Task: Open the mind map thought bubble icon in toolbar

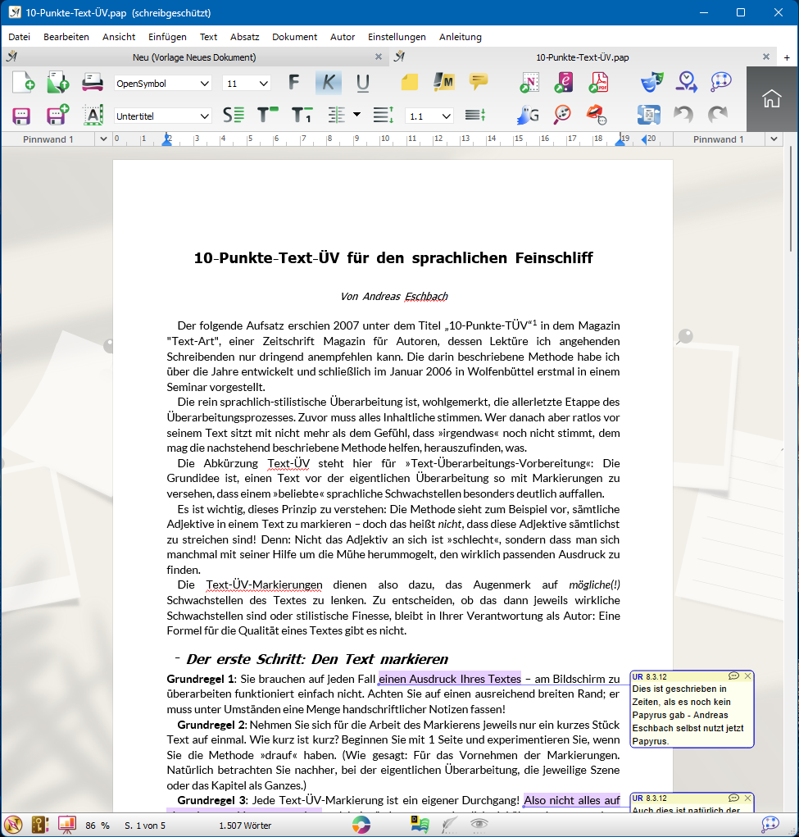Action: click(721, 82)
